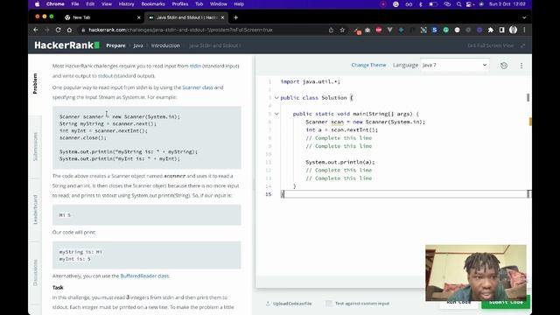Expand the Chrome tab search chevron
Viewport: 560px width, 315px height.
tap(524, 17)
